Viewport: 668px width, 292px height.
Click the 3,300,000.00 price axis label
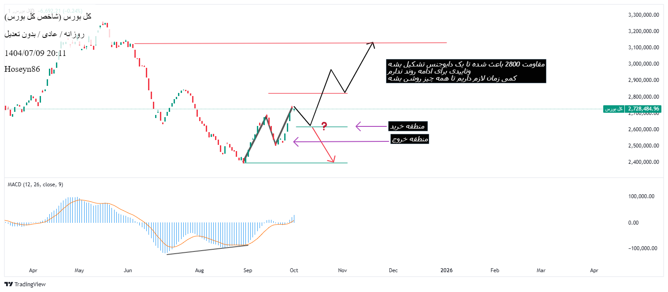point(643,15)
